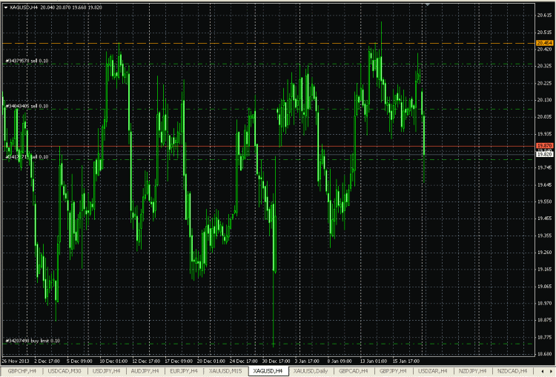
Task: Click the 20.615 price scale label
Action: point(545,16)
